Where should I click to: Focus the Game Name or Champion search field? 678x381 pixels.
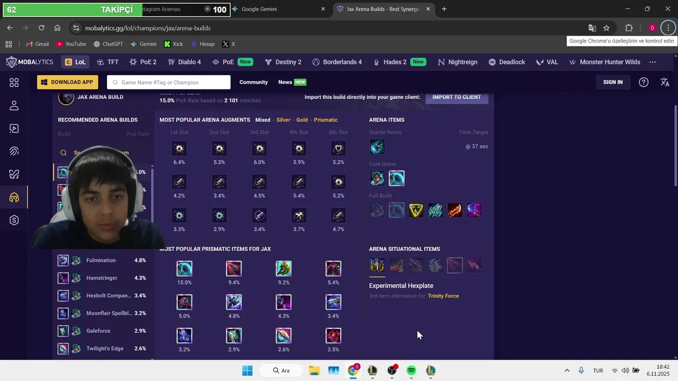(168, 82)
